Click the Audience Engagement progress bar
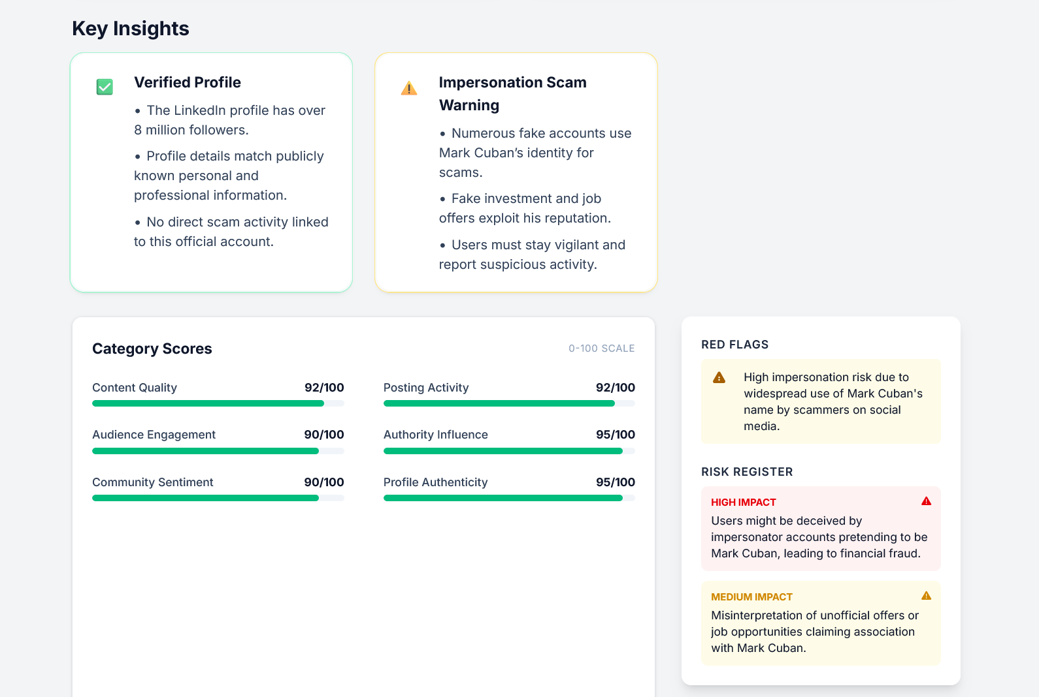The width and height of the screenshot is (1039, 697). pos(218,451)
